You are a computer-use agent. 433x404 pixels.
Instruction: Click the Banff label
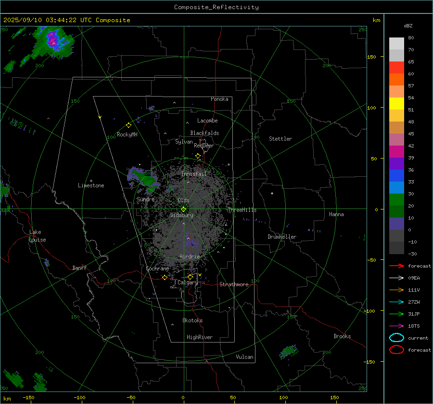pos(79,268)
